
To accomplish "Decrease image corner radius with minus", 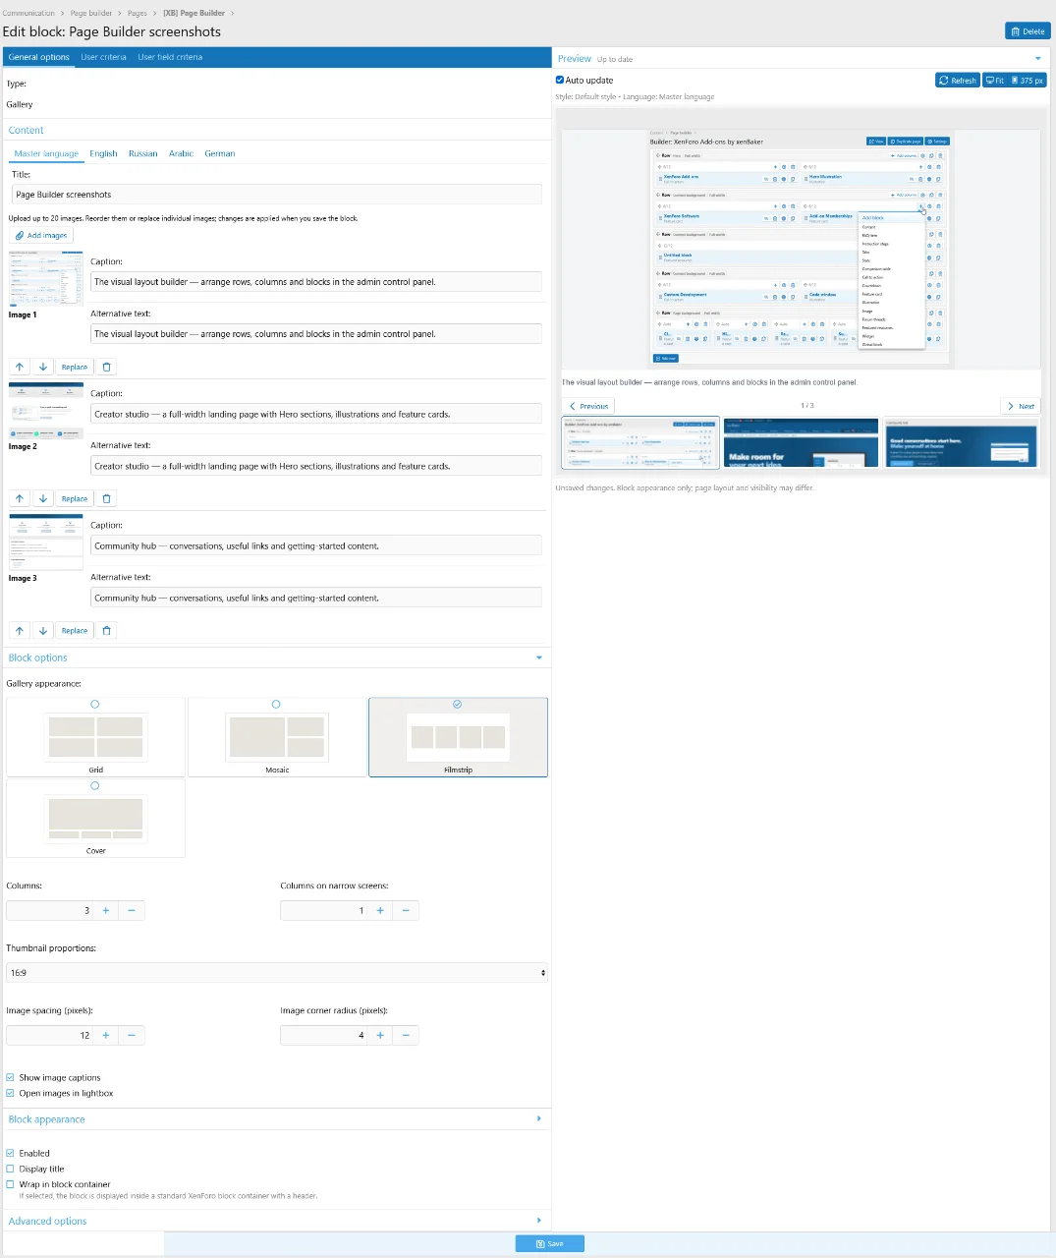I will pyautogui.click(x=406, y=1035).
